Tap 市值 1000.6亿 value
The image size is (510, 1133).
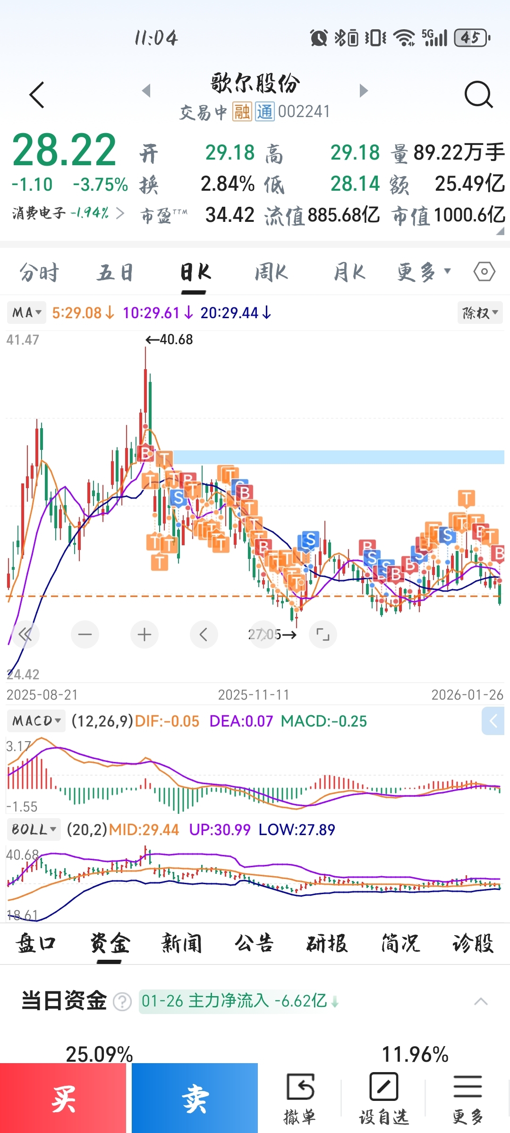click(x=469, y=215)
